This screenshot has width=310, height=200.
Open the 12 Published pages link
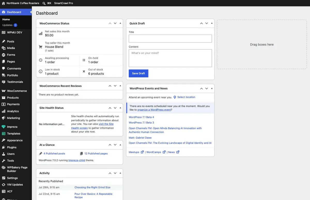click(x=96, y=154)
